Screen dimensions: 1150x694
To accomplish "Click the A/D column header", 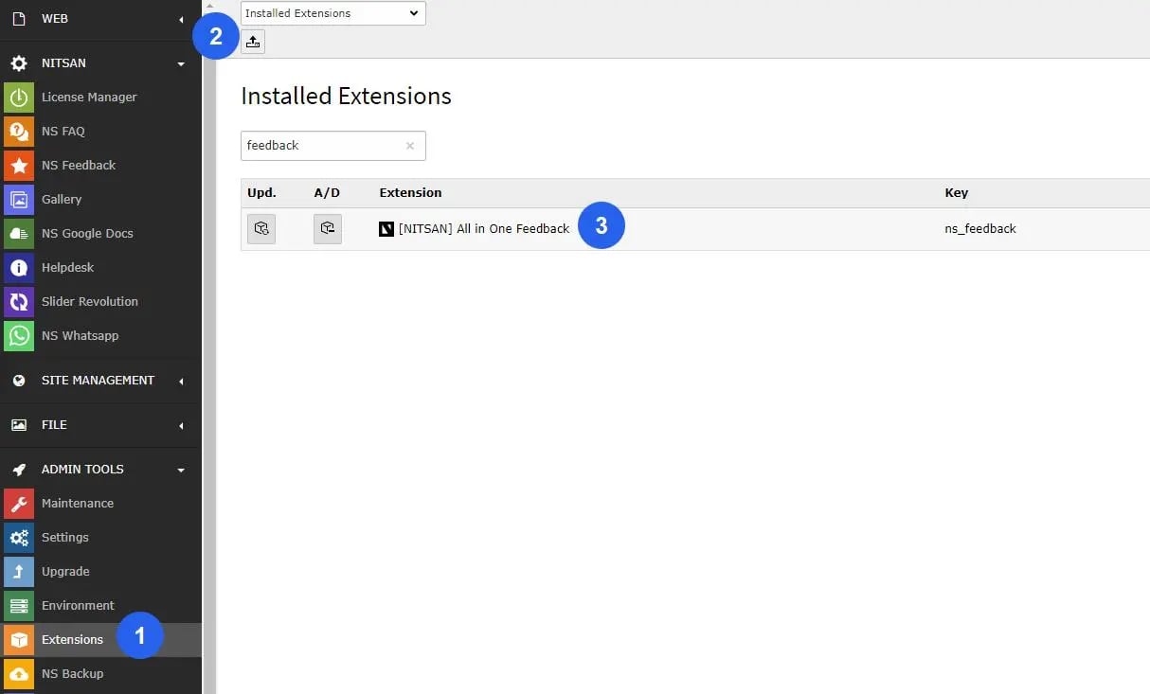I will point(327,192).
